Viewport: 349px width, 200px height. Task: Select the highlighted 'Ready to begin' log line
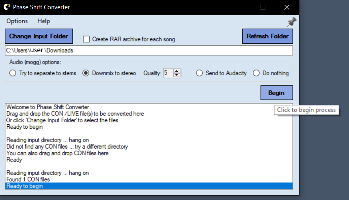[x=149, y=186]
